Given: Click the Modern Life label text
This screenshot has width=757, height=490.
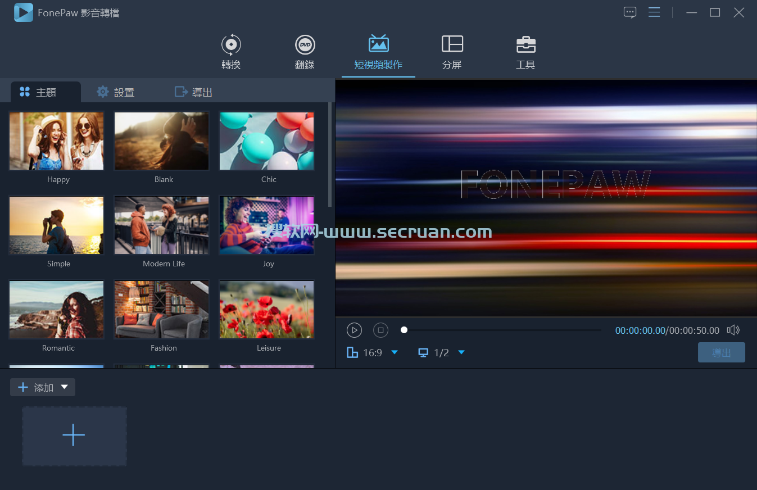Looking at the screenshot, I should tap(164, 264).
